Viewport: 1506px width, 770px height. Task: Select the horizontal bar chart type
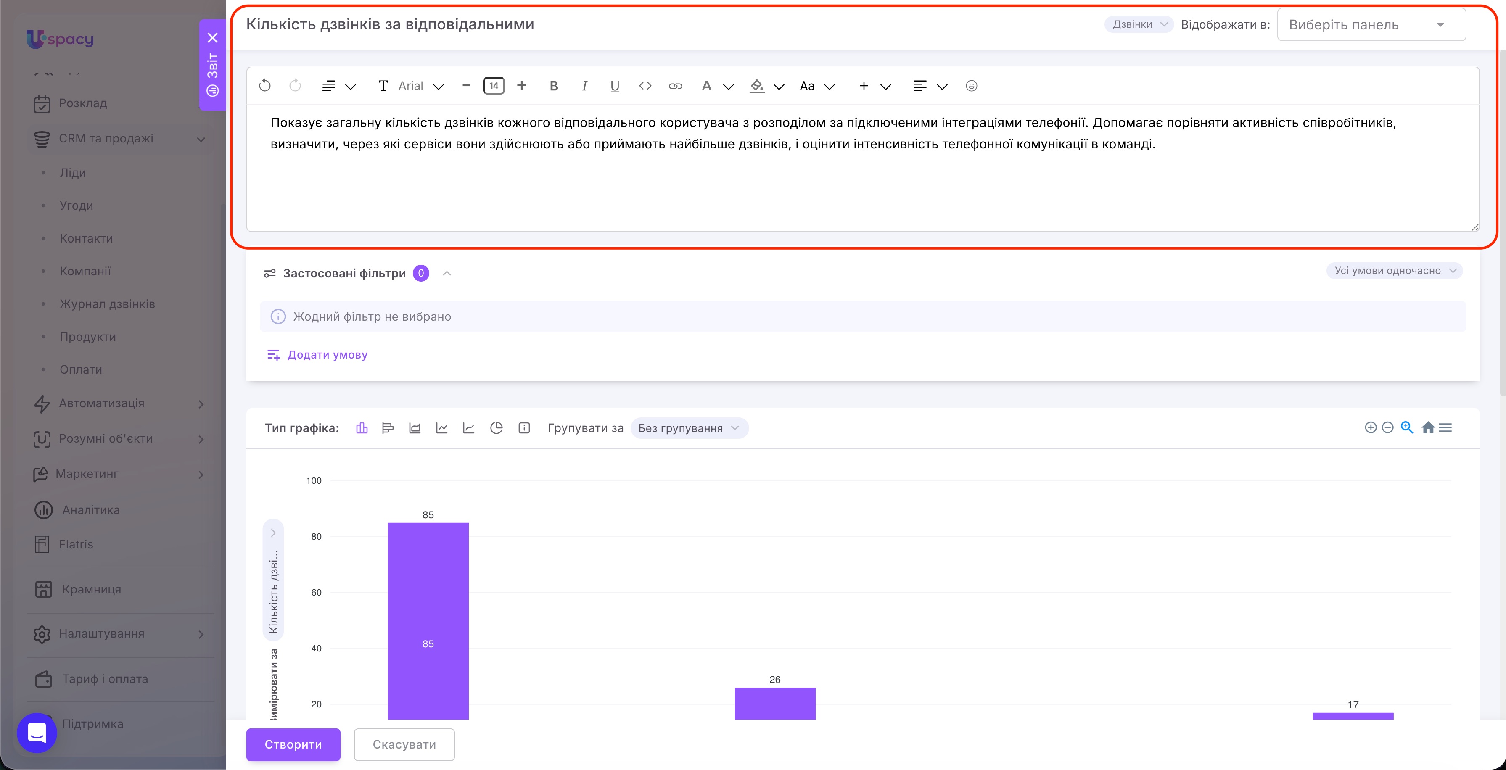[388, 428]
